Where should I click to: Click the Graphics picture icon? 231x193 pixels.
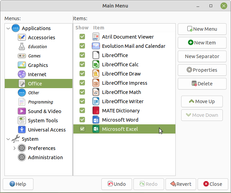(x=22, y=65)
